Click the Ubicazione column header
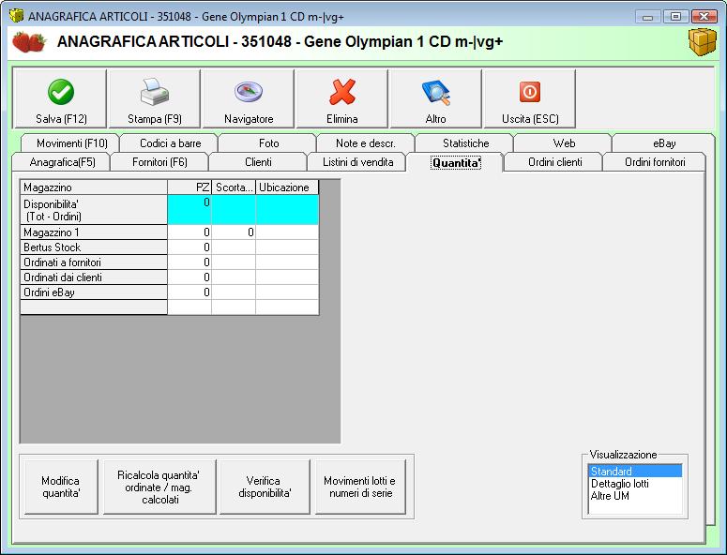727x555 pixels. tap(287, 187)
